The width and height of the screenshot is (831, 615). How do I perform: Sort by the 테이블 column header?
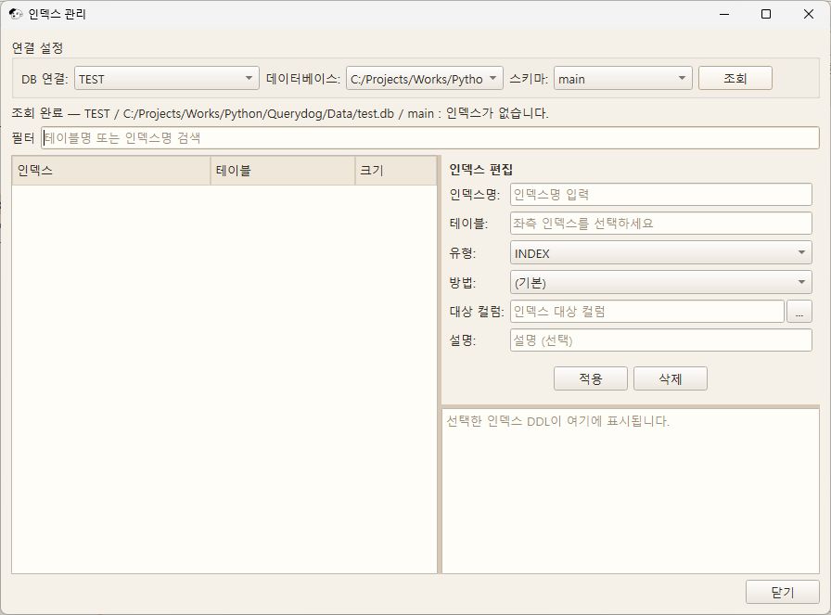pos(283,170)
